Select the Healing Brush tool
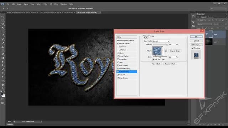 point(3,39)
